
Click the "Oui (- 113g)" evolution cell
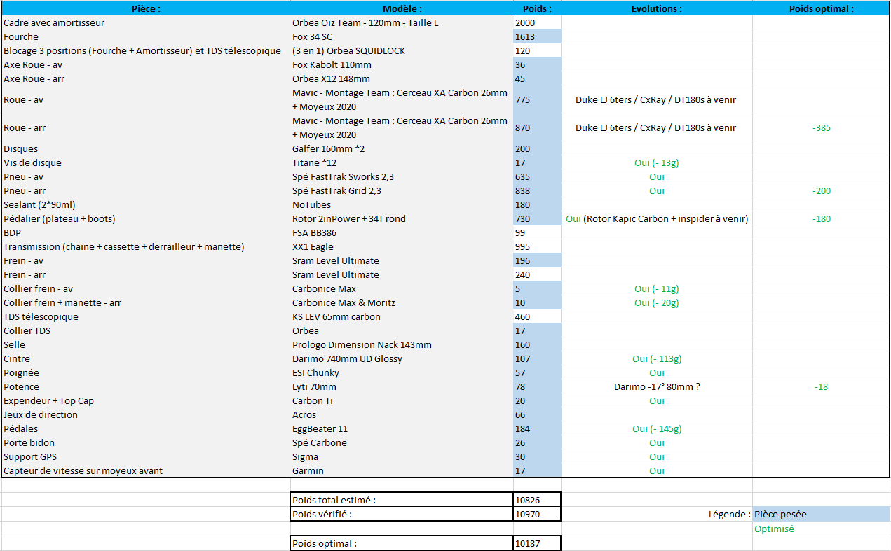657,358
